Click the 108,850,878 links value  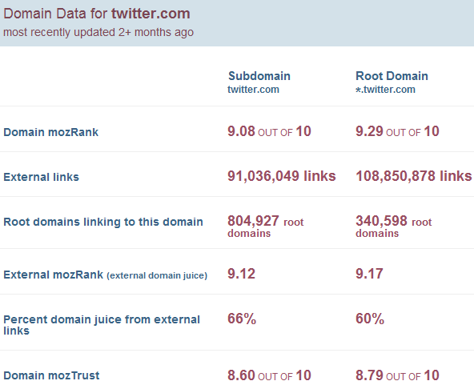413,176
